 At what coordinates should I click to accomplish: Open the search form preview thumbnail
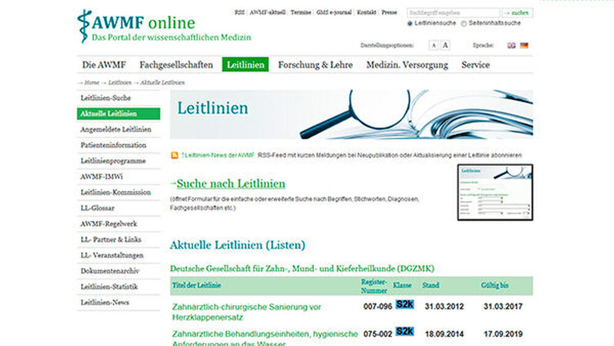point(495,192)
